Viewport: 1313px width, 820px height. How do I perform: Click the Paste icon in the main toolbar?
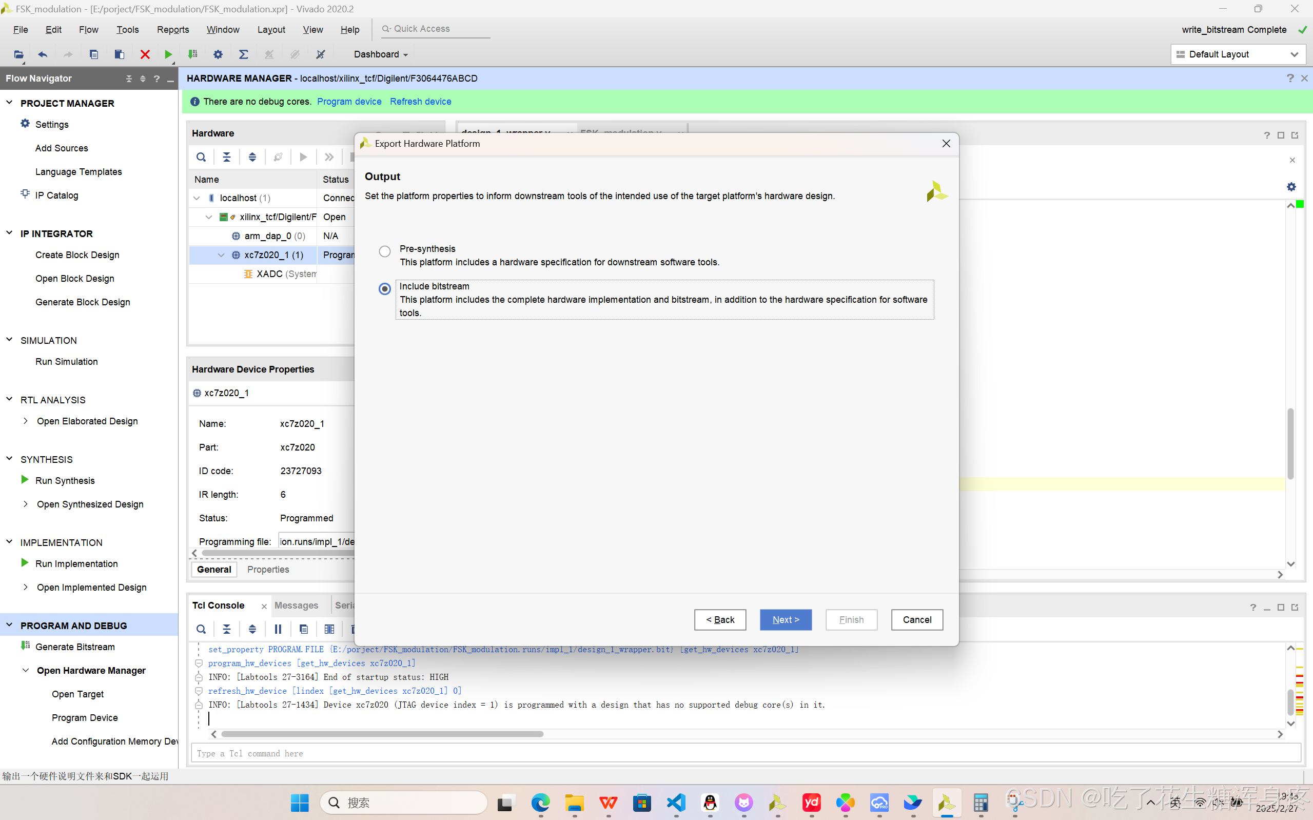[119, 54]
